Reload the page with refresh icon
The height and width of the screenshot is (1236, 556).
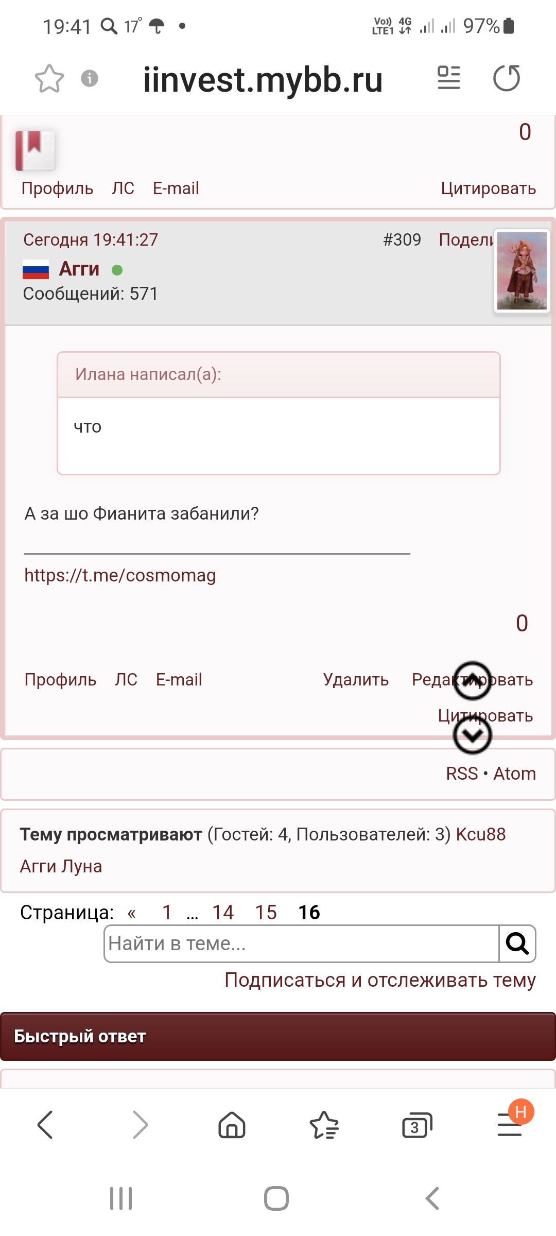point(507,78)
